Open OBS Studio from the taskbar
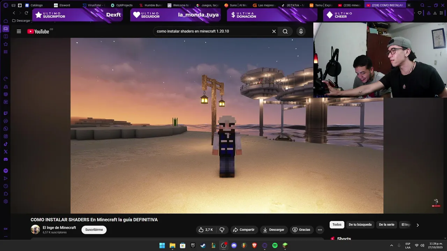 pyautogui.click(x=223, y=245)
